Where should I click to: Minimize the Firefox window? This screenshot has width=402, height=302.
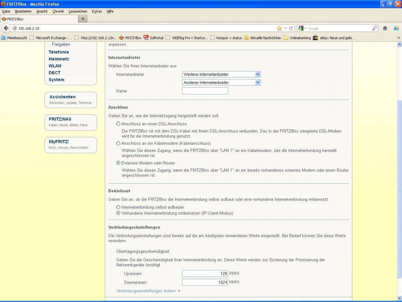[x=383, y=4]
